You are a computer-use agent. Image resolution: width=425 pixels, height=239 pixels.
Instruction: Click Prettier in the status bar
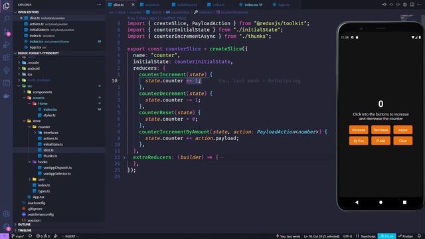[406, 236]
